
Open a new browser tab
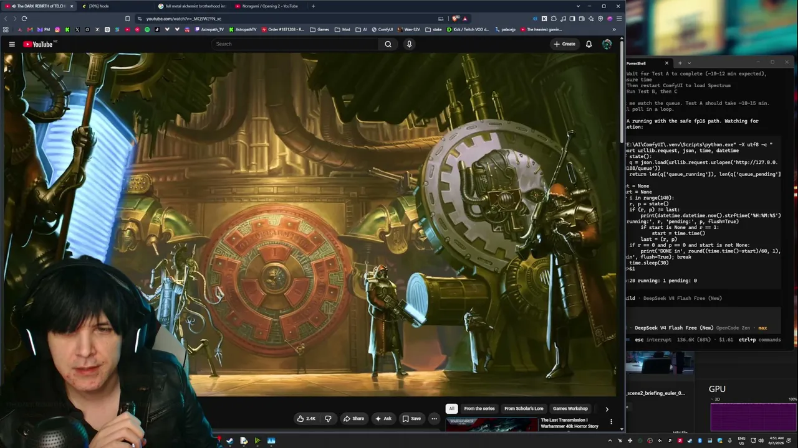coord(313,6)
